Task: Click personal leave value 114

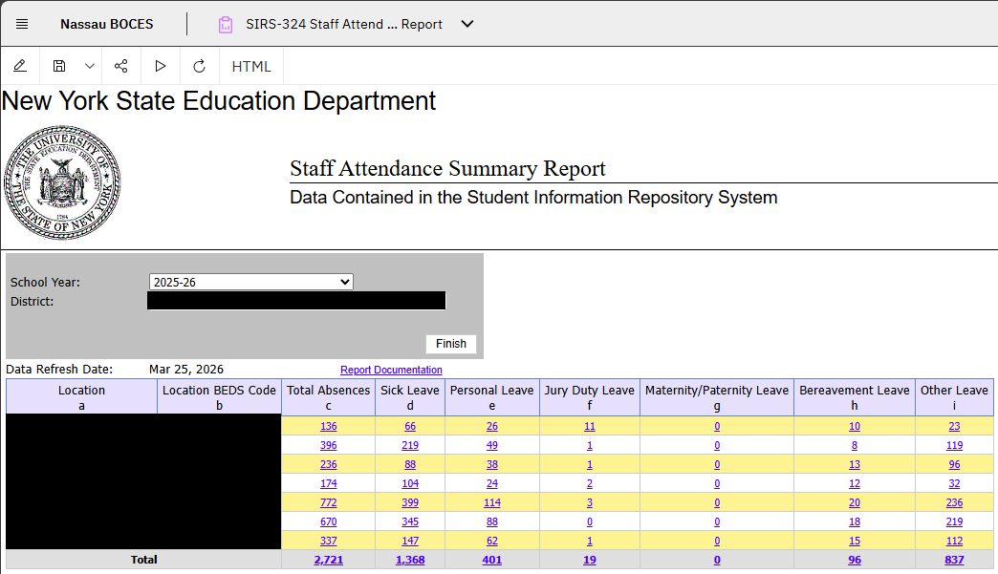Action: point(492,502)
